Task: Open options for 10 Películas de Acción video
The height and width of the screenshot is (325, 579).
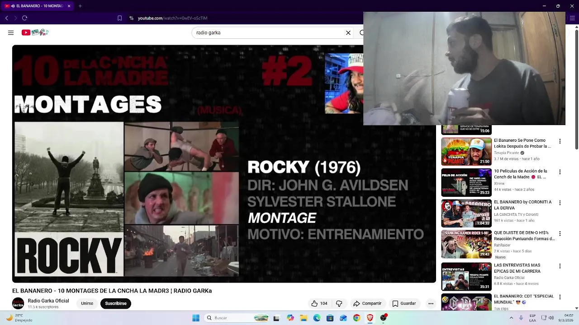Action: pos(560,172)
